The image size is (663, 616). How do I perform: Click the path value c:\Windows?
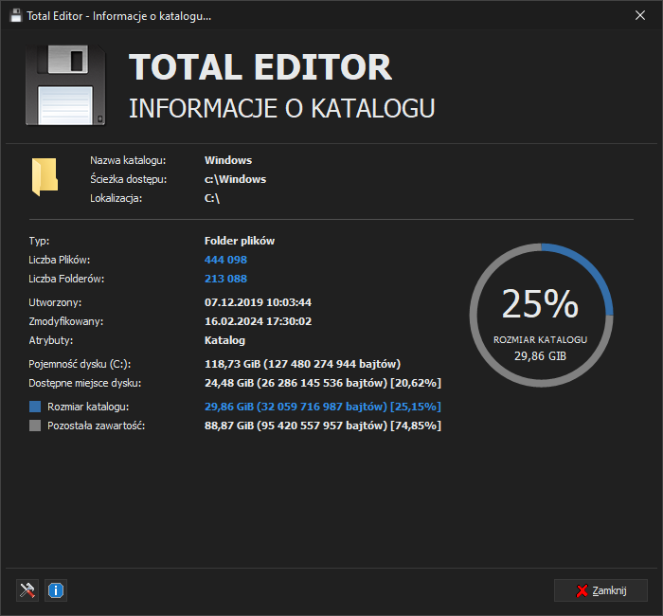click(x=235, y=179)
